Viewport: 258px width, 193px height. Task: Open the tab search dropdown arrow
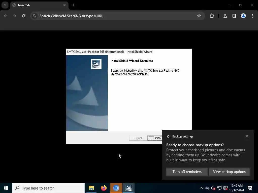tap(5, 5)
